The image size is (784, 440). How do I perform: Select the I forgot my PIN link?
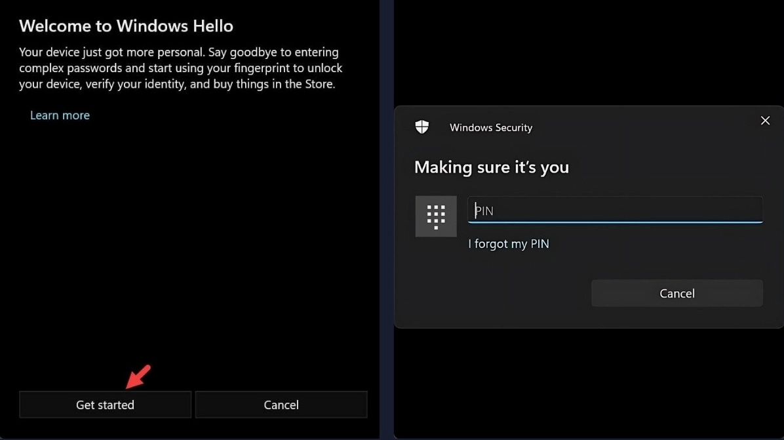(x=509, y=244)
